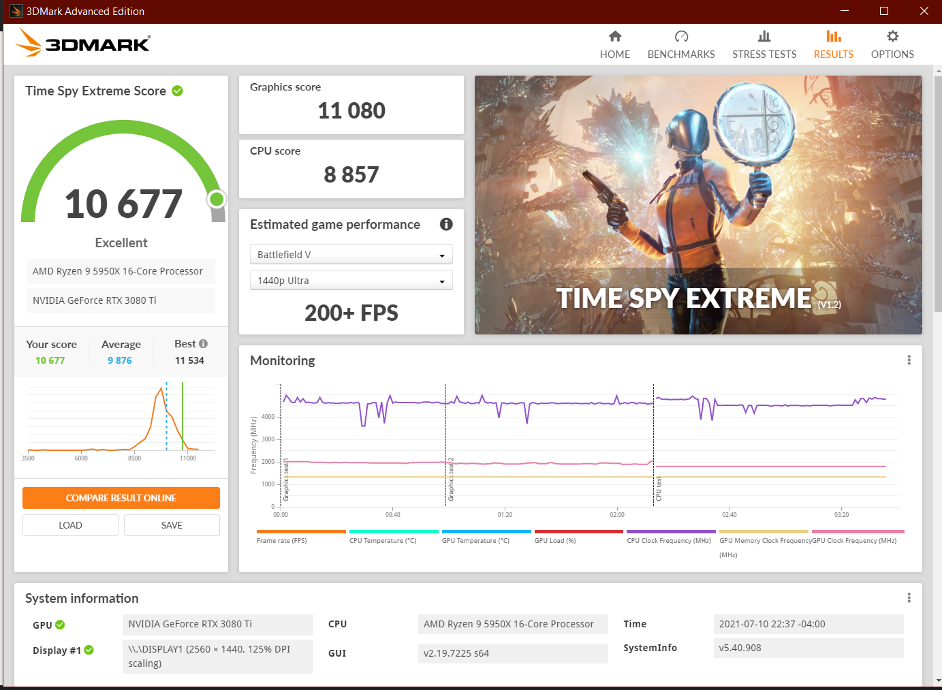Click the Best score value 11 534

(x=189, y=360)
